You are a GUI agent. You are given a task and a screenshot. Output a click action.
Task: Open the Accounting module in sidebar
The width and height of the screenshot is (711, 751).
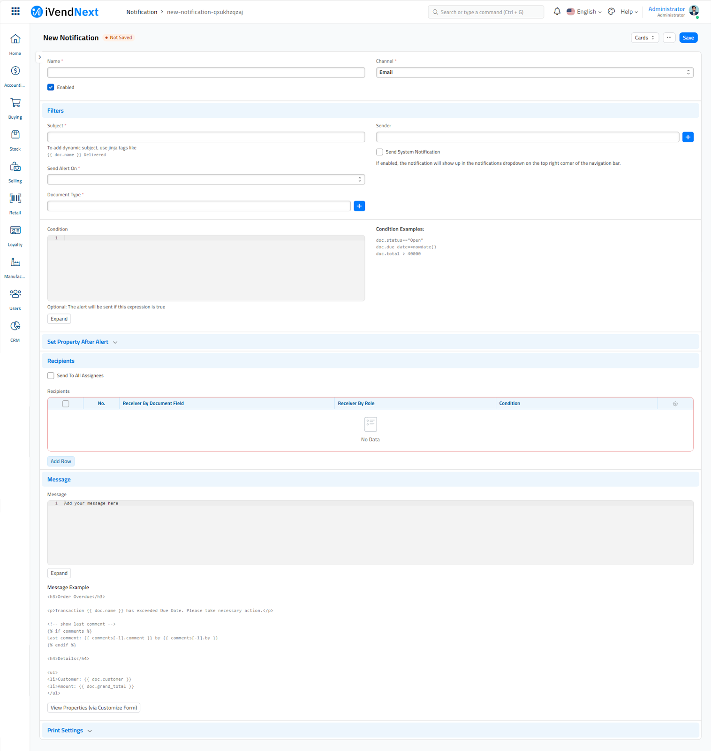click(x=15, y=71)
